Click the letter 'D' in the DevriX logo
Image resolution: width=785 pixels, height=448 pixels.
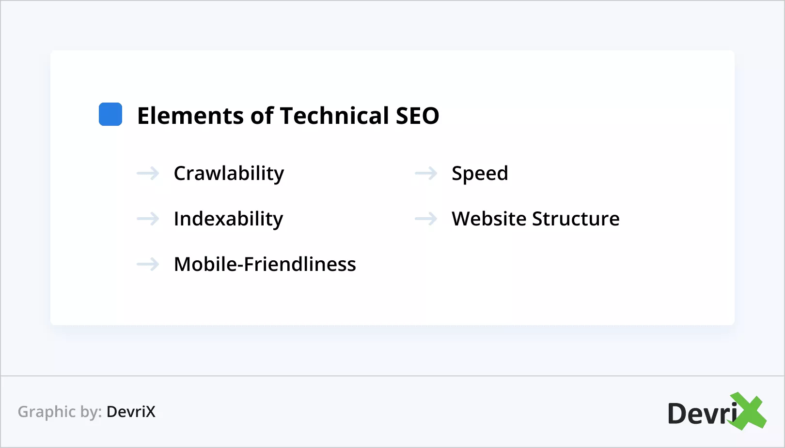click(678, 414)
